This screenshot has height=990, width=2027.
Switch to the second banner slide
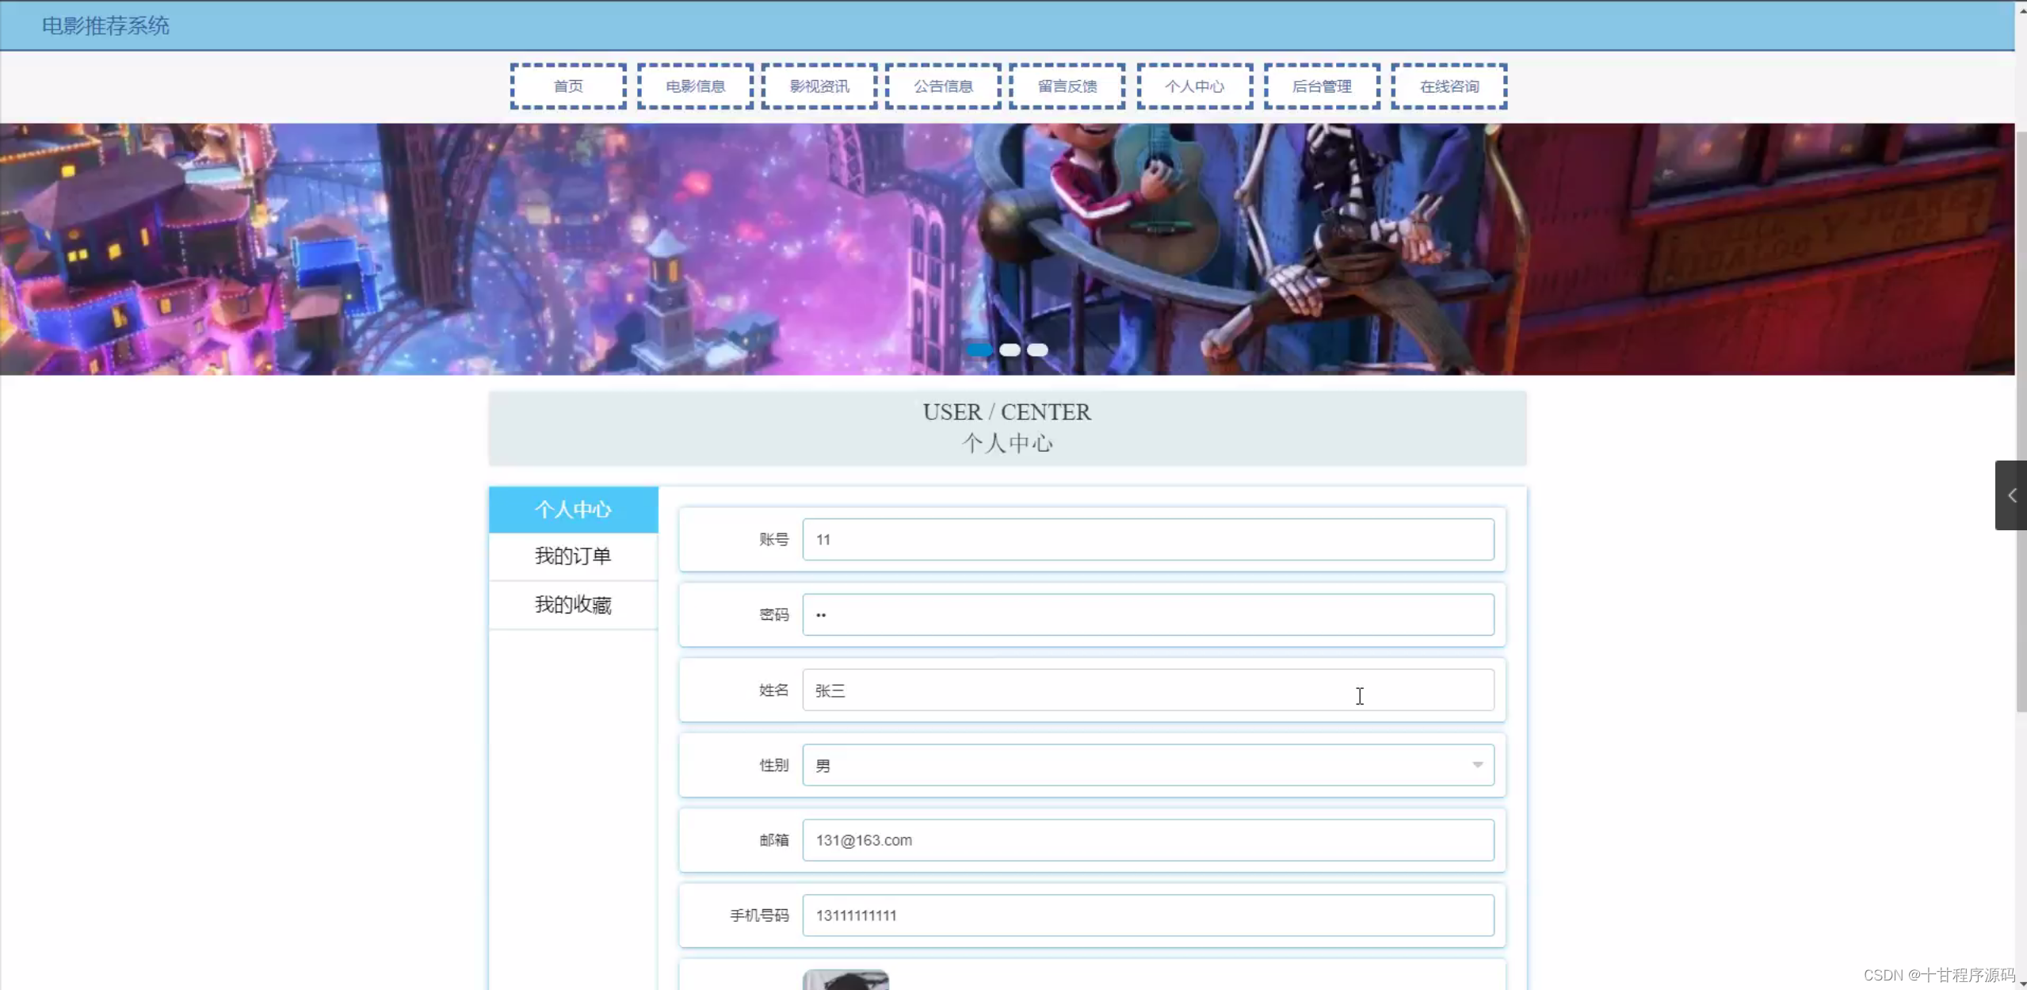pyautogui.click(x=1008, y=350)
